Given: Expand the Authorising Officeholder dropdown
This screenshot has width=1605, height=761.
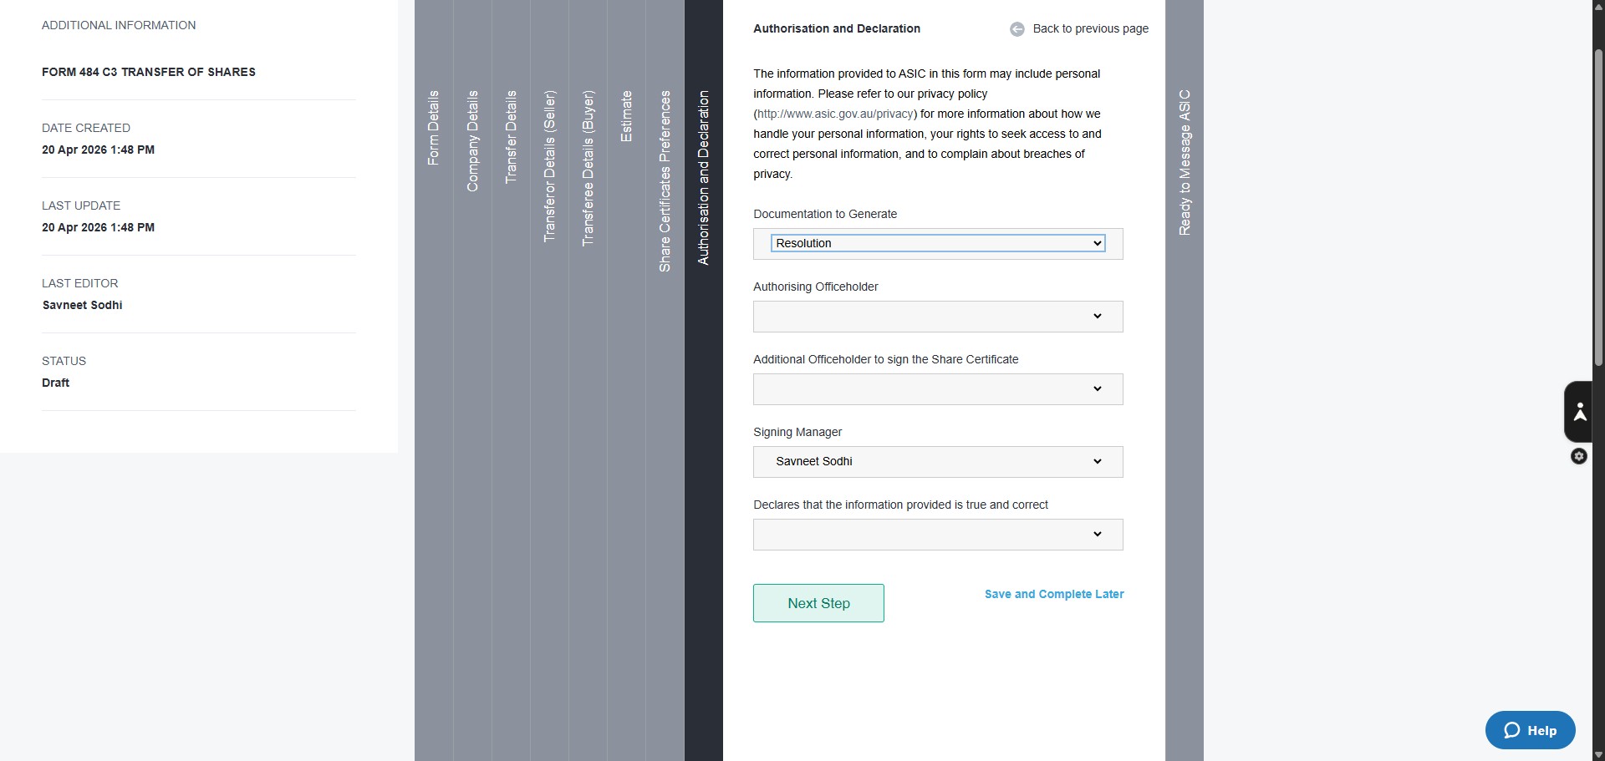Looking at the screenshot, I should [938, 317].
